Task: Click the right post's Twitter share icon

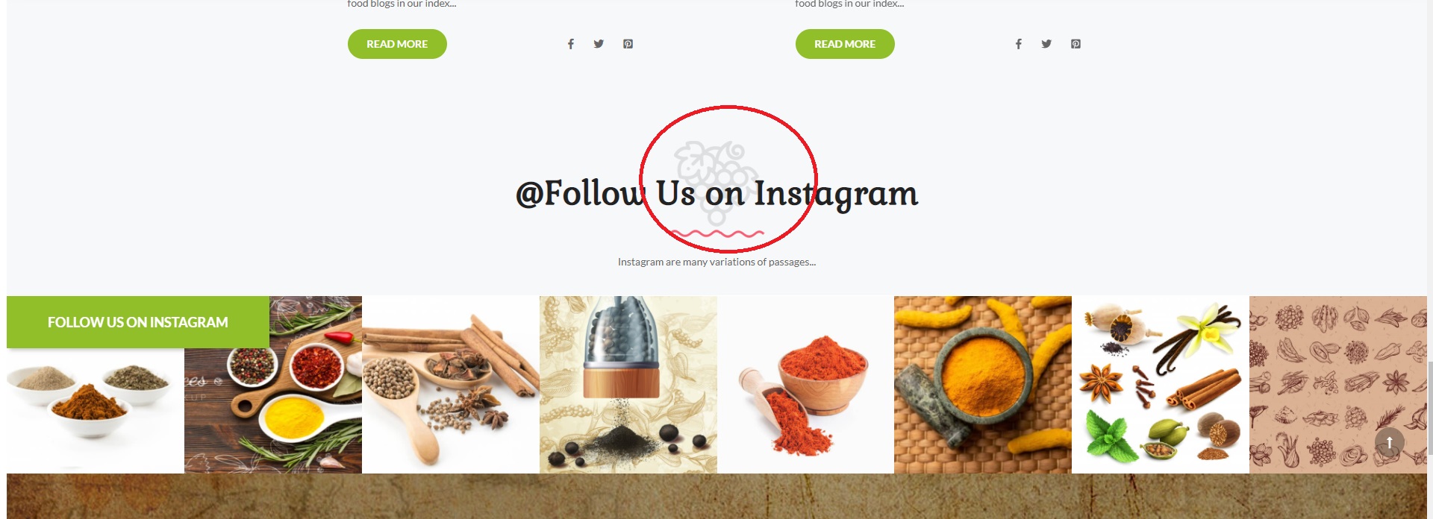Action: (1046, 44)
